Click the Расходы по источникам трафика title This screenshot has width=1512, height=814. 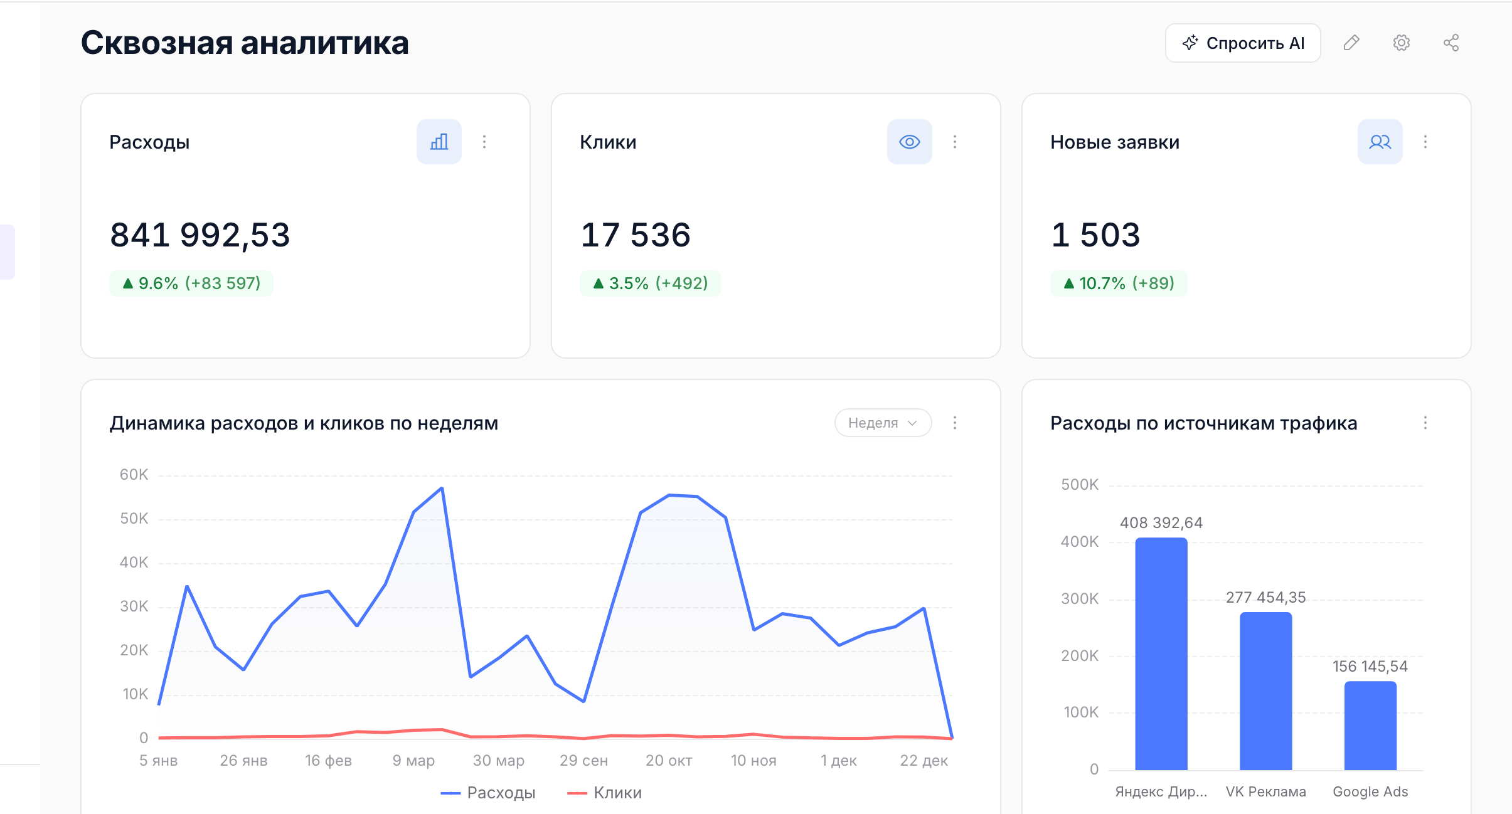pyautogui.click(x=1203, y=423)
